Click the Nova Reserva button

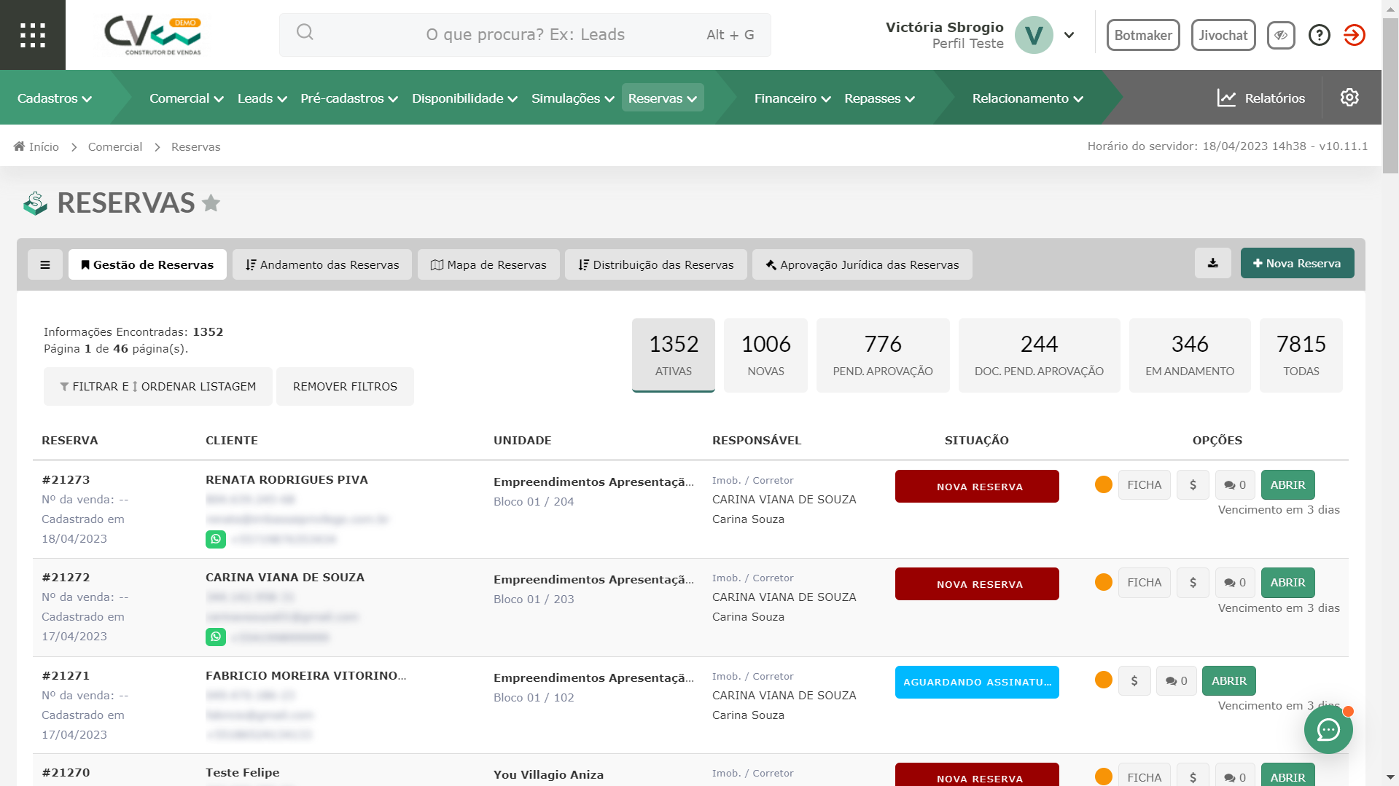click(1297, 264)
